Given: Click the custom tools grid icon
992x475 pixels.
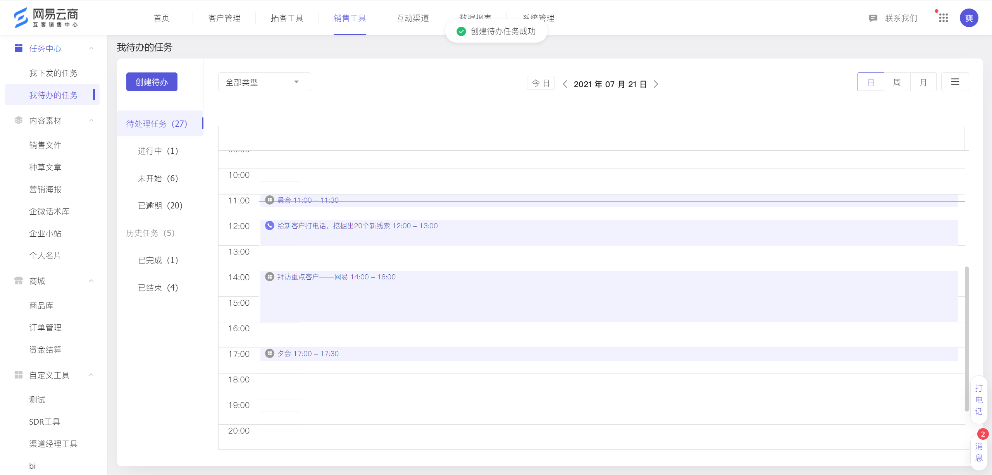Looking at the screenshot, I should pyautogui.click(x=19, y=375).
